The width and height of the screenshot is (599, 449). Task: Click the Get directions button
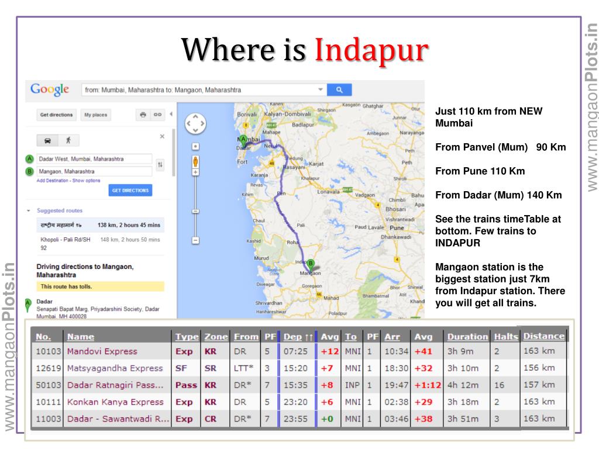tap(57, 115)
